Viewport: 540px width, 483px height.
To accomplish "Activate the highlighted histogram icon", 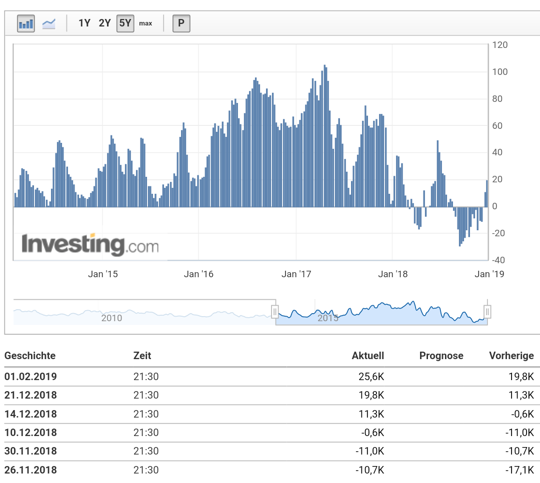I will (x=25, y=23).
